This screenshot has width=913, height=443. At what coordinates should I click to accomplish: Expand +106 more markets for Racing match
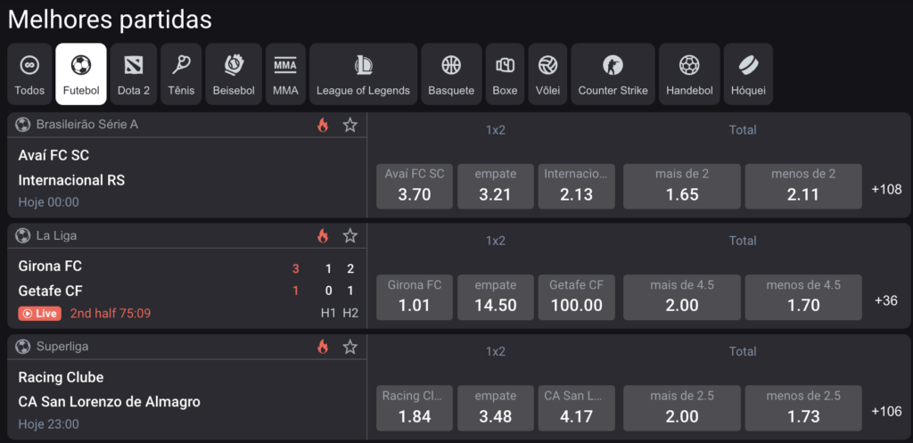click(886, 411)
